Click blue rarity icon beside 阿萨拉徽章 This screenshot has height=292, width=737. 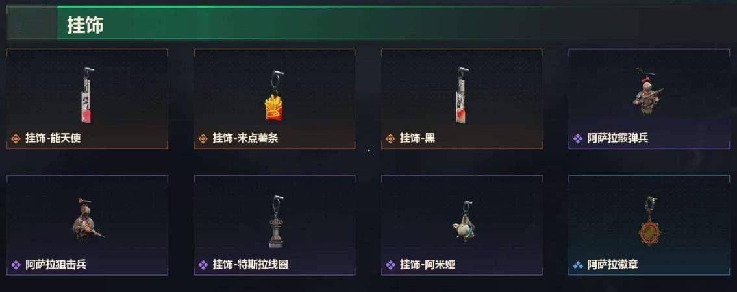[578, 265]
